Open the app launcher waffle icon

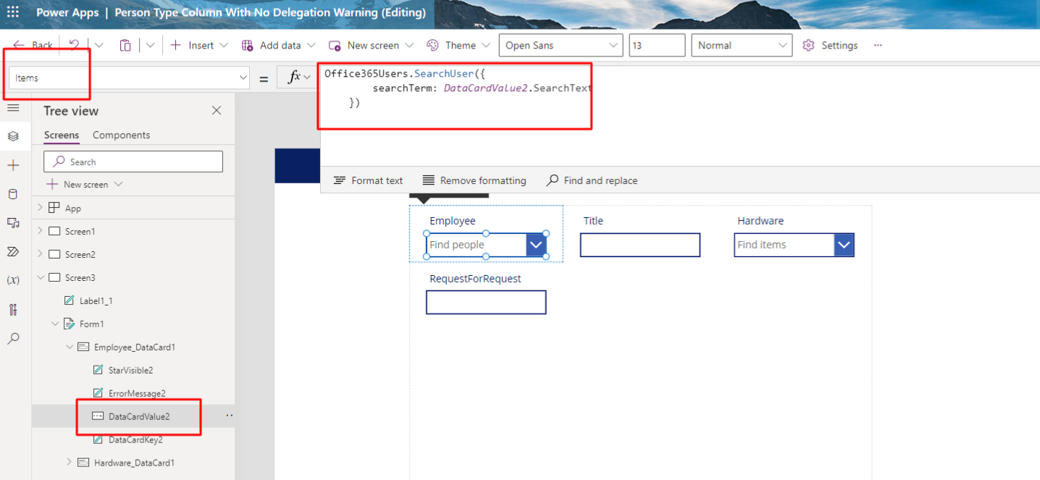[13, 12]
